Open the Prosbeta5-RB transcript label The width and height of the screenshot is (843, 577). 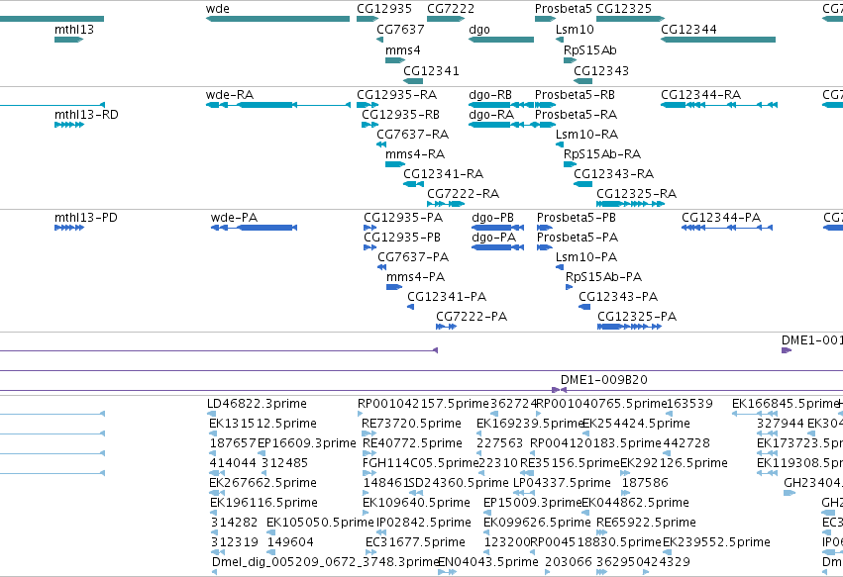pyautogui.click(x=575, y=95)
